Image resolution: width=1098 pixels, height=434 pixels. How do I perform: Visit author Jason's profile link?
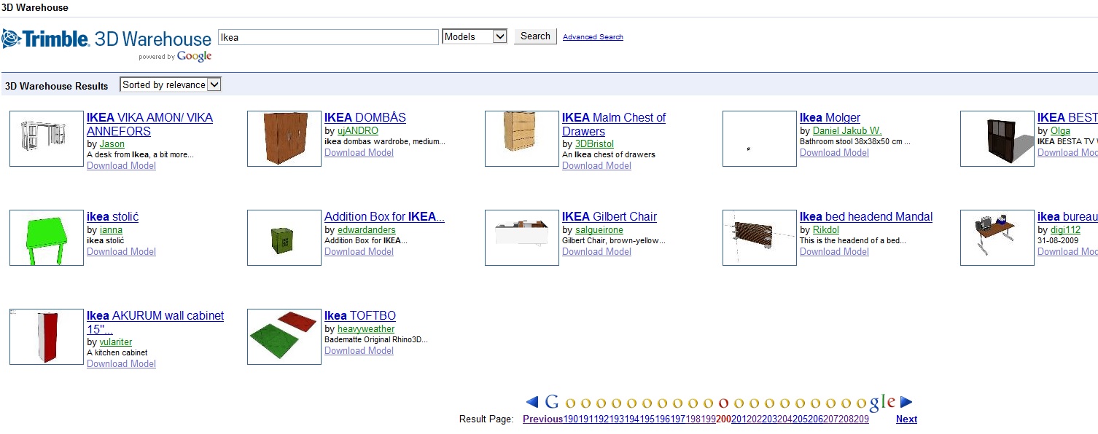pos(112,144)
